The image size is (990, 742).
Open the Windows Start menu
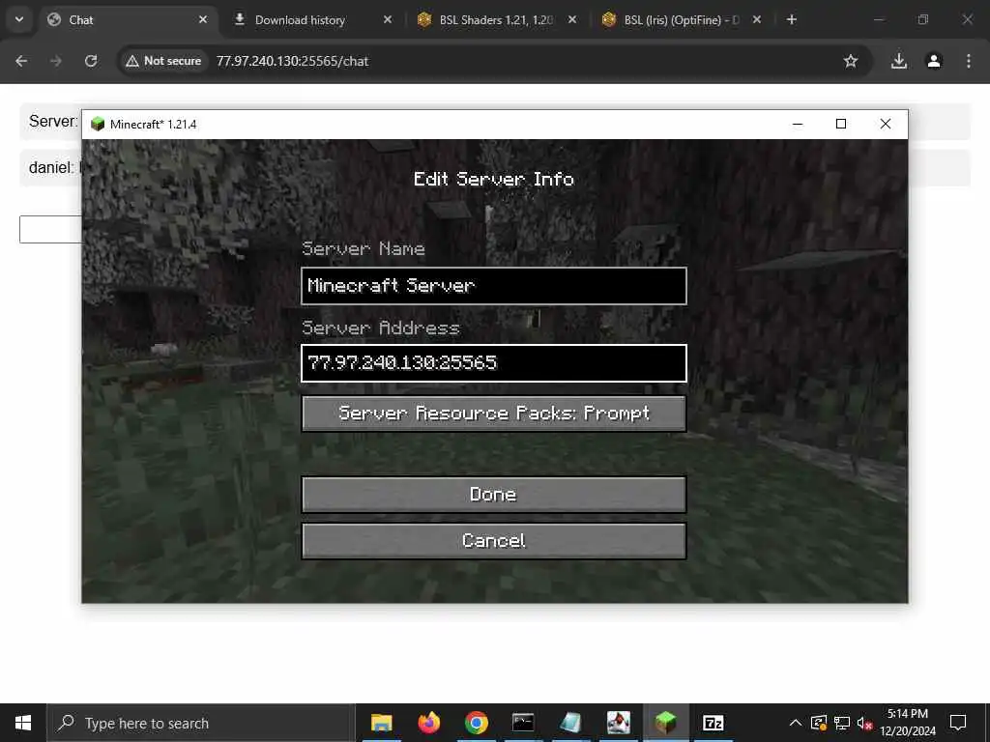[x=23, y=723]
